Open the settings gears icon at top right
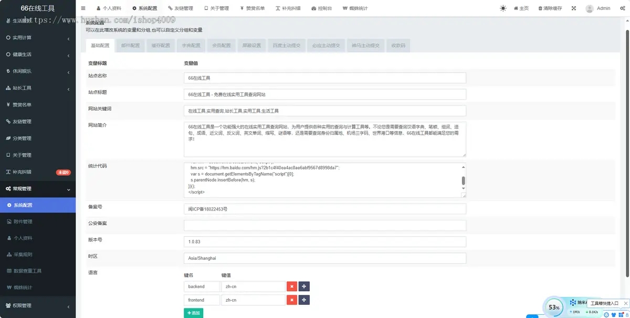Image resolution: width=630 pixels, height=318 pixels. 622,8
